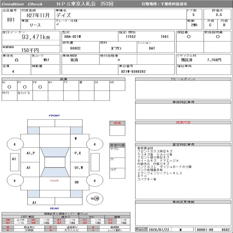Select the bottom-right tire circle marked 4

(94, 181)
